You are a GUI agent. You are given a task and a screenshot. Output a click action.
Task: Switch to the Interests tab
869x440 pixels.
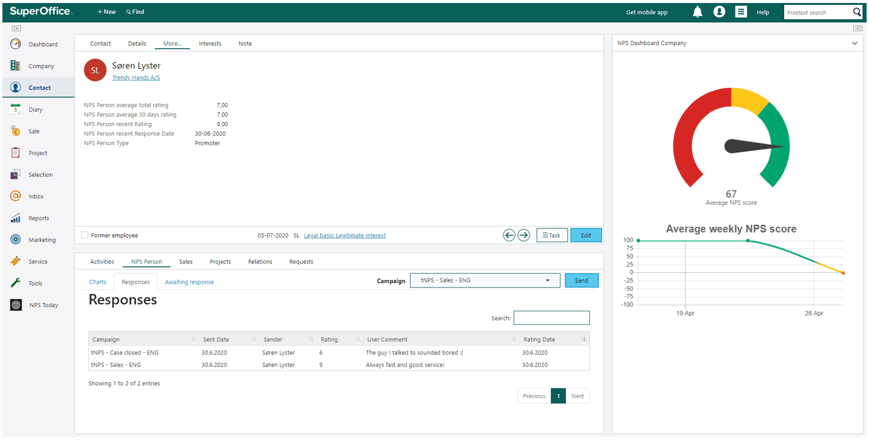(x=210, y=44)
